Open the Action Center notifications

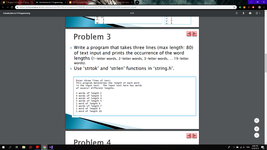pyautogui.click(x=262, y=147)
